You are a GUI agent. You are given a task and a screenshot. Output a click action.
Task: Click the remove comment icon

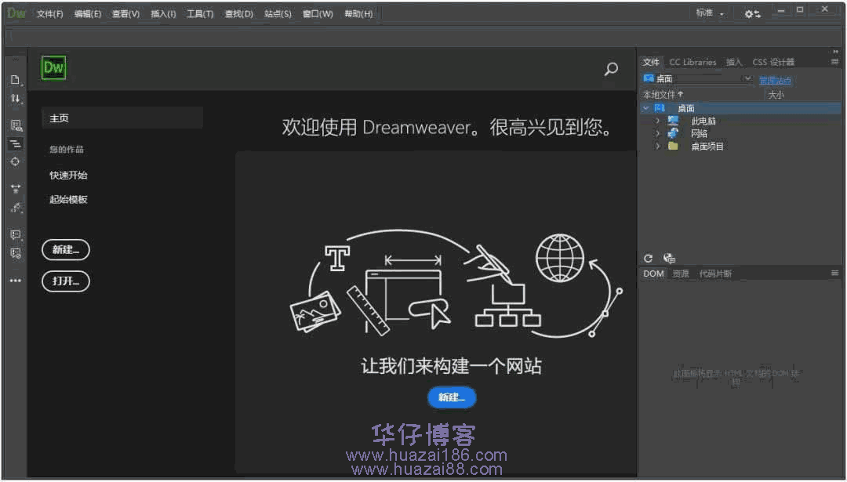point(16,253)
